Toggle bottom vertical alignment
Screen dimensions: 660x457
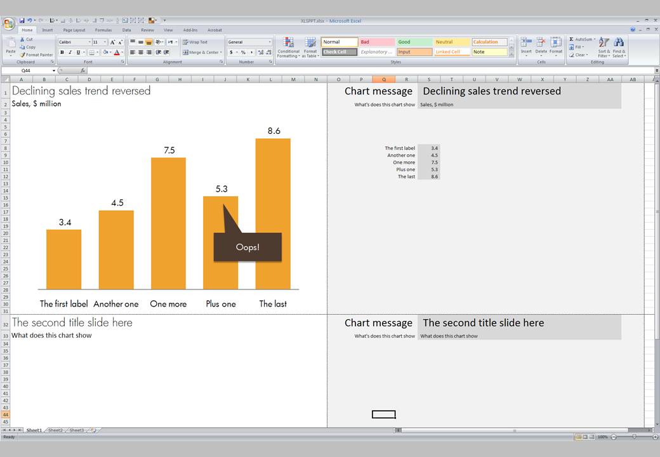[x=148, y=42]
